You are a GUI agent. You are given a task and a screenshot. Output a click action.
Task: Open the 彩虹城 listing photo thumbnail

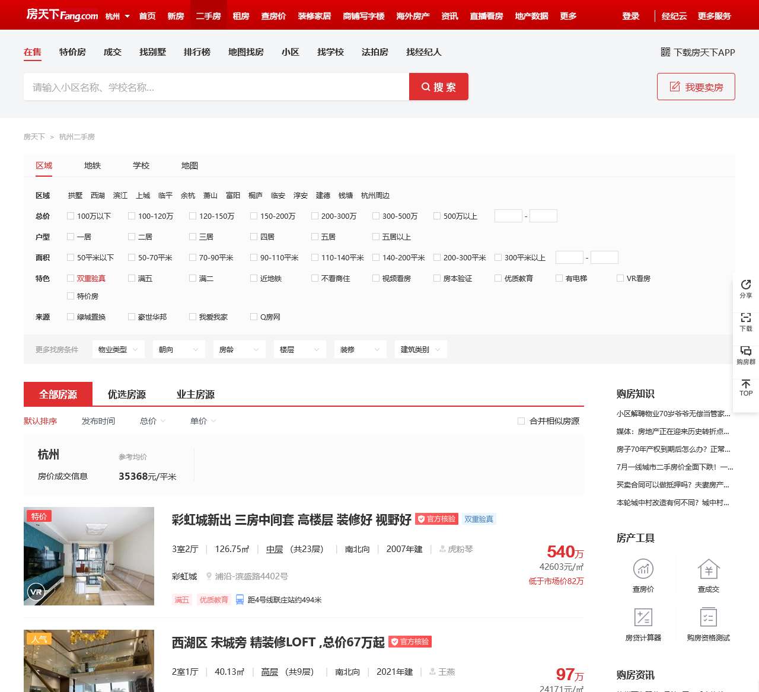[89, 556]
